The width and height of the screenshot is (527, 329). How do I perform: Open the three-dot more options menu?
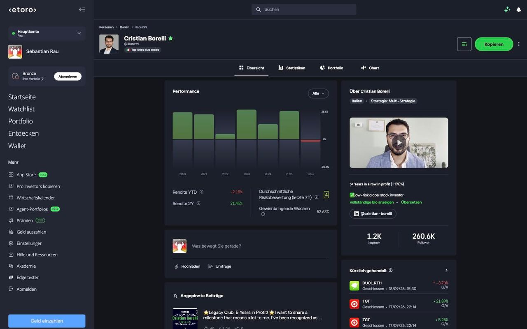point(519,44)
